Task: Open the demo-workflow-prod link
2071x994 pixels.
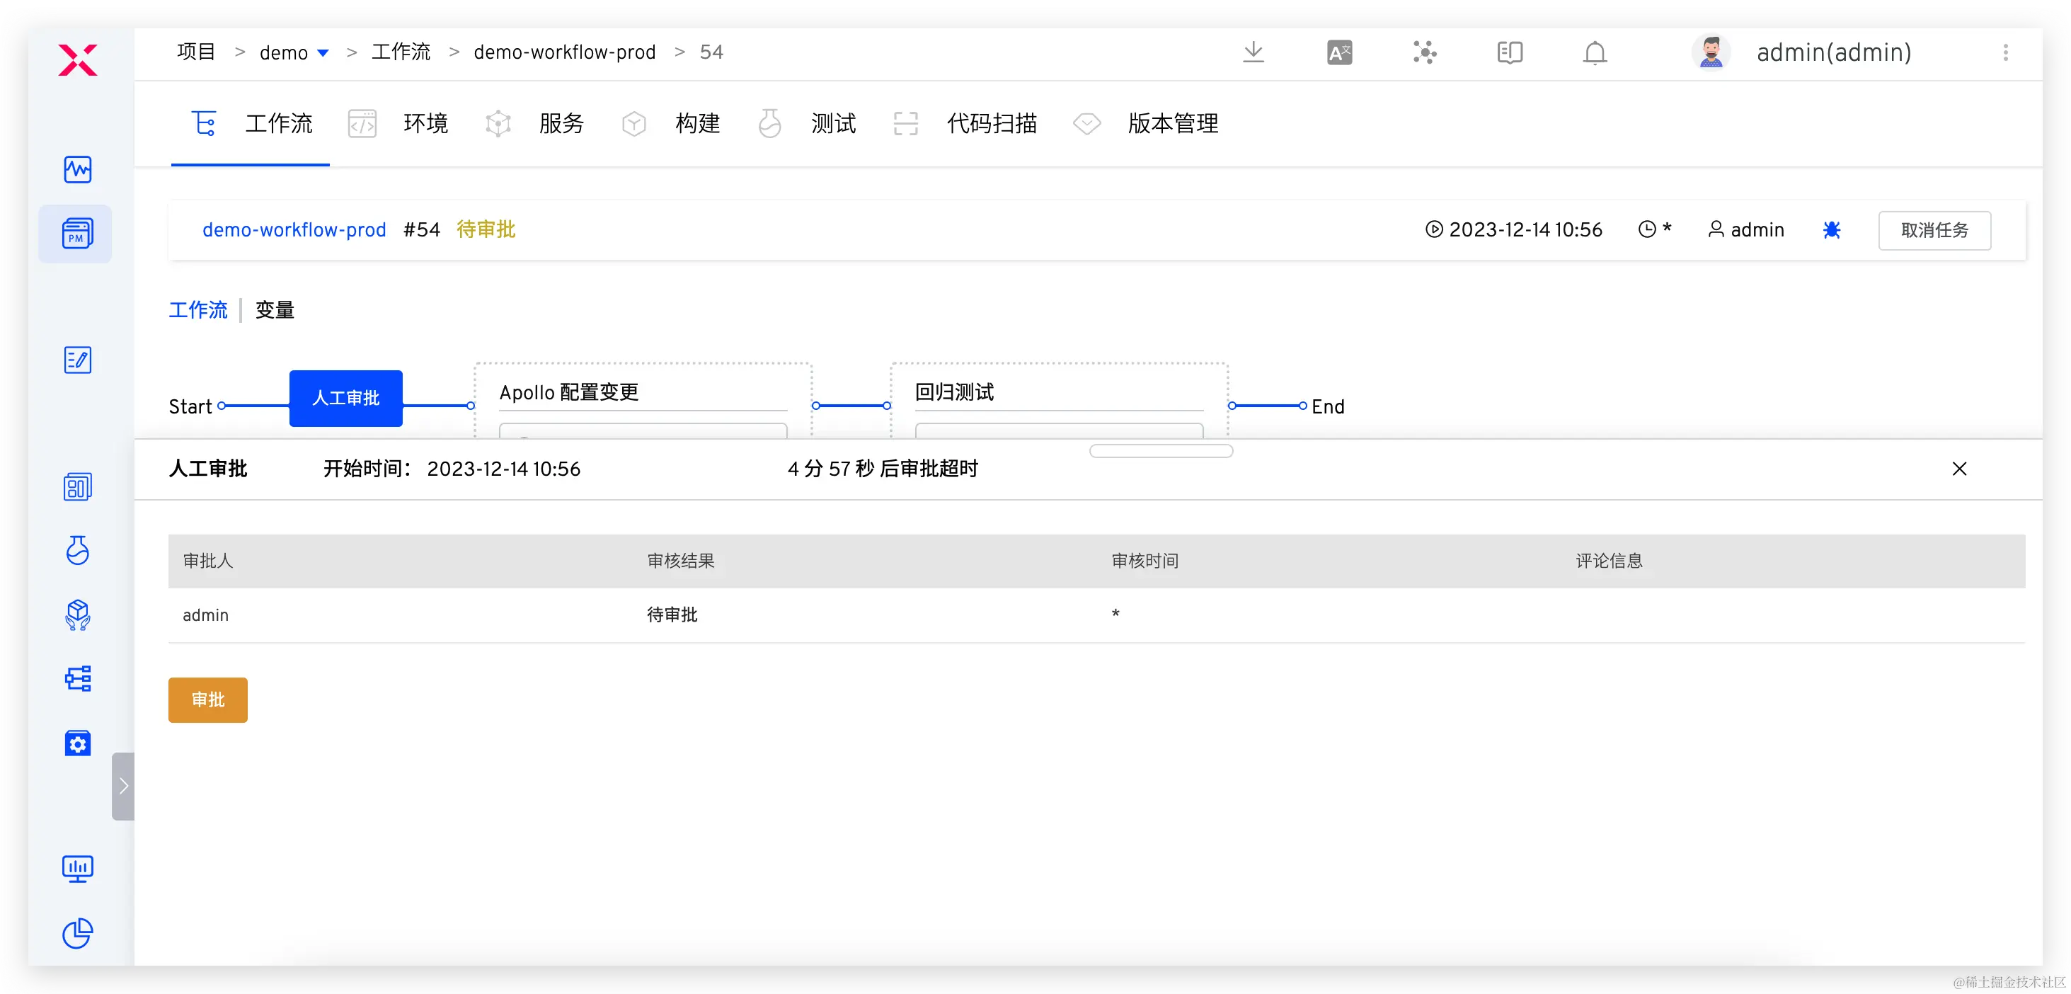Action: pos(294,230)
